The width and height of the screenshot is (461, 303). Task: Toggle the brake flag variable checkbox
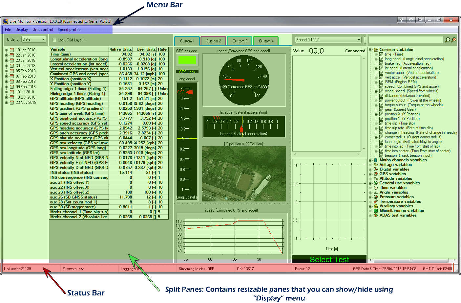(x=381, y=63)
